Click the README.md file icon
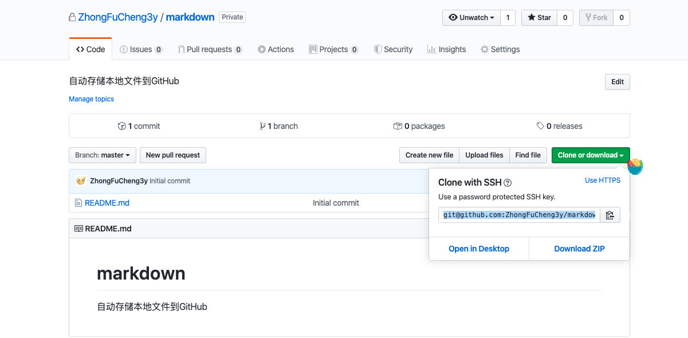Screen dimensions: 688x338 tap(78, 203)
